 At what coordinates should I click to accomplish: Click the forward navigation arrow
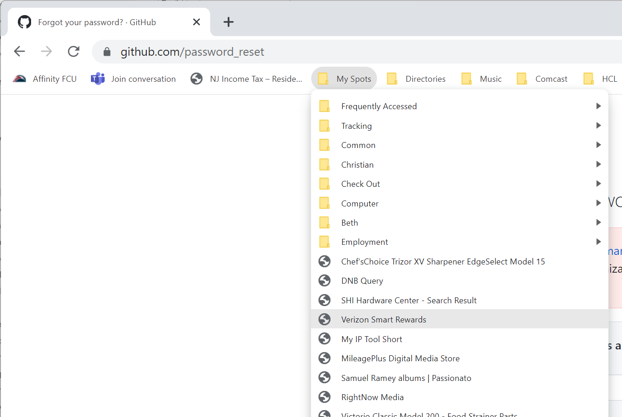(x=46, y=51)
